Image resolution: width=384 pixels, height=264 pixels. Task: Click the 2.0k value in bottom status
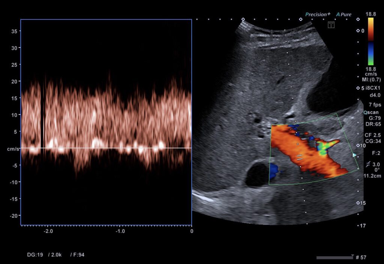(56, 255)
